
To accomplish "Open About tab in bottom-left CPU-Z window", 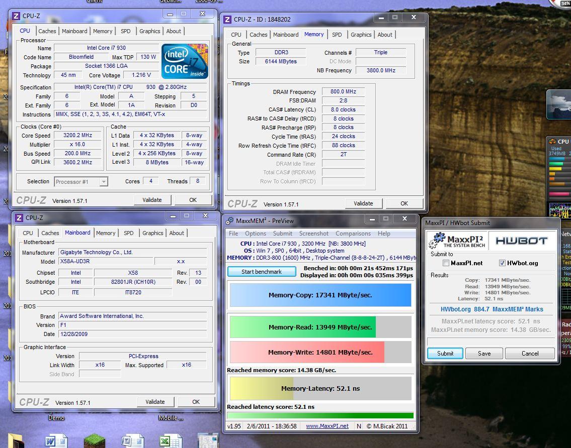I will pos(177,233).
